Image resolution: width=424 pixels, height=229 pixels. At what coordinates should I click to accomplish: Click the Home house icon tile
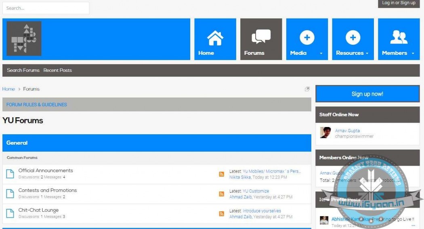click(x=215, y=39)
